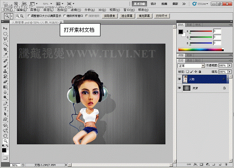Hide the 背景 layer visibility eye

180,88
